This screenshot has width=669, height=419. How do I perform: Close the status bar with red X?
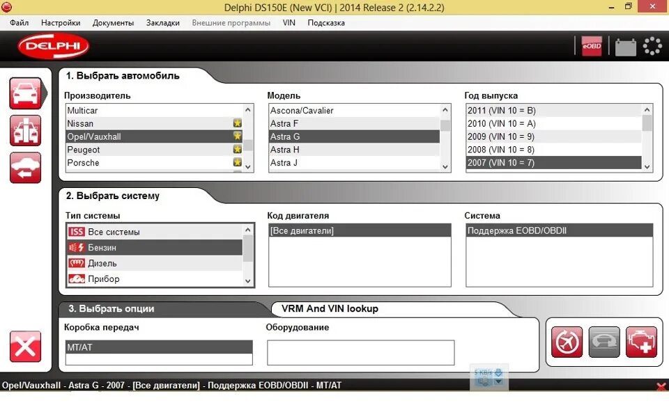[661, 386]
